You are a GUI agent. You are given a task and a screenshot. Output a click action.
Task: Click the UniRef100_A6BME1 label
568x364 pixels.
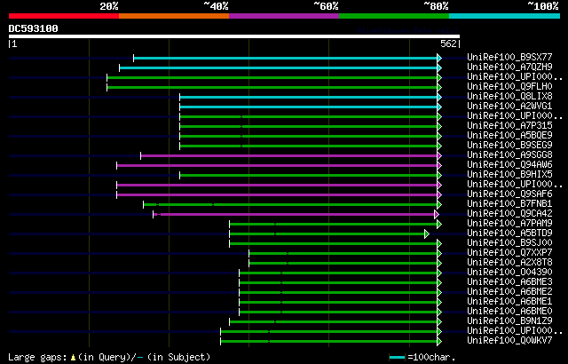point(509,302)
